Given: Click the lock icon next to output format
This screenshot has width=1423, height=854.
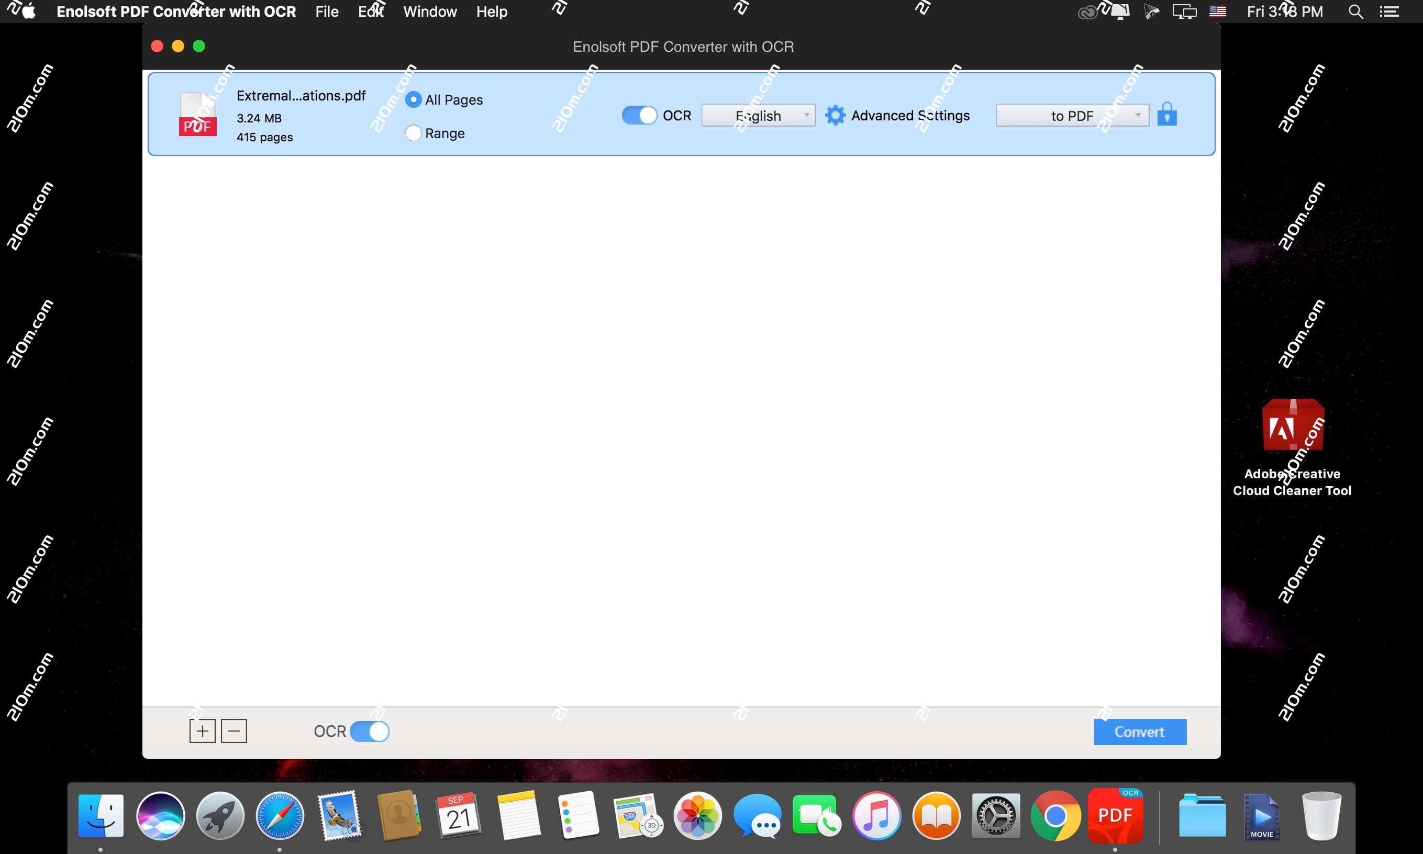Looking at the screenshot, I should [1168, 115].
